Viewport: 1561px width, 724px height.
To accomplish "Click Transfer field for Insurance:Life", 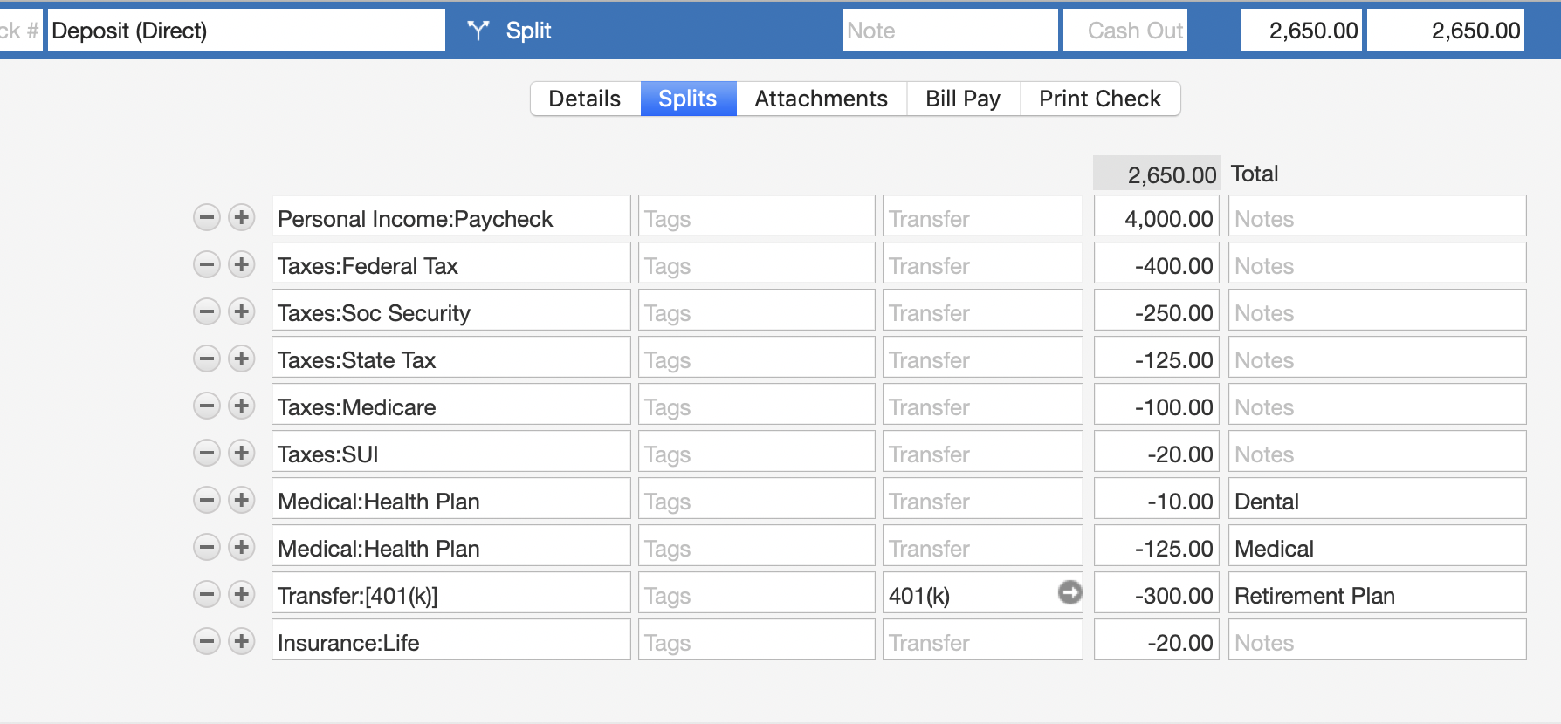I will (x=982, y=639).
